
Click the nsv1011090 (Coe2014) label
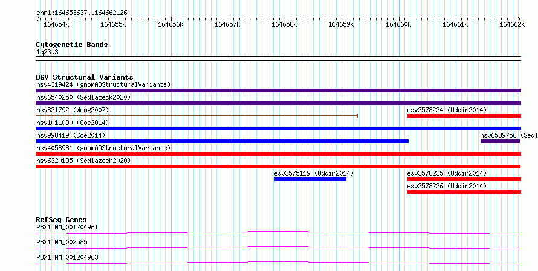point(73,123)
